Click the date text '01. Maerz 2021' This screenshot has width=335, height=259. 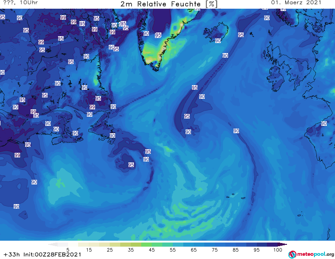[296, 3]
